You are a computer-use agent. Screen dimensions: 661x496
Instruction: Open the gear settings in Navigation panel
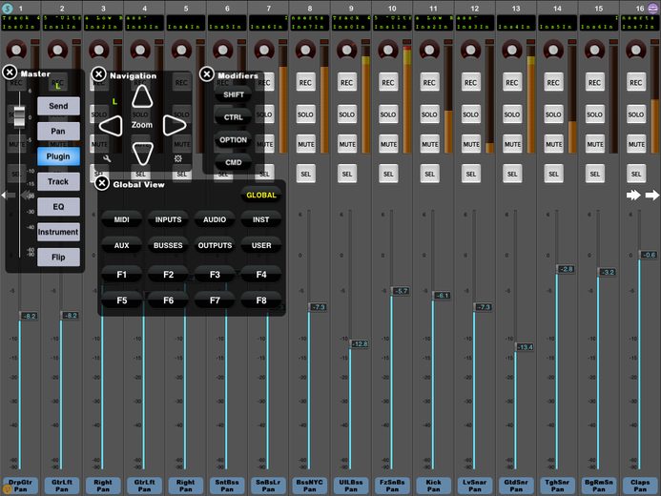pos(178,158)
